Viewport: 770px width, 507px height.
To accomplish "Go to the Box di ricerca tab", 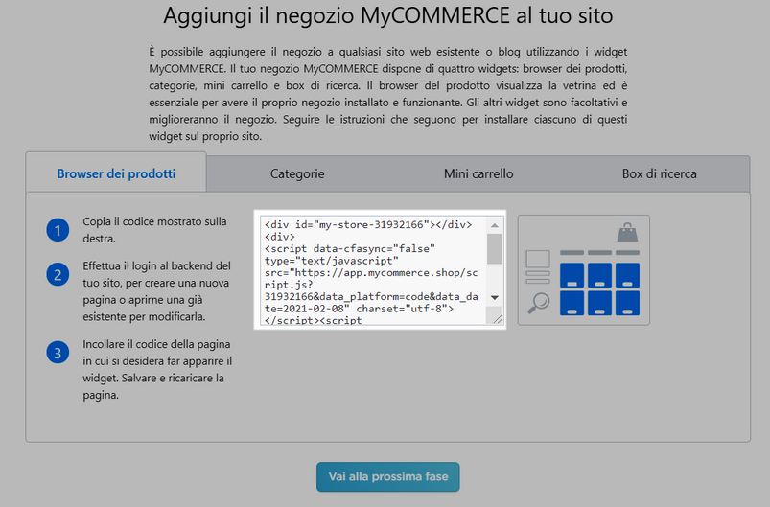I will point(659,173).
